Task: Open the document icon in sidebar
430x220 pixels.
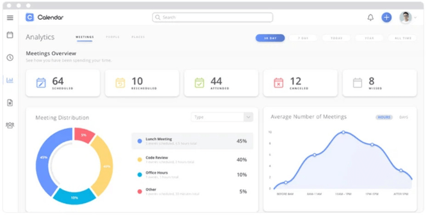Action: (10, 103)
